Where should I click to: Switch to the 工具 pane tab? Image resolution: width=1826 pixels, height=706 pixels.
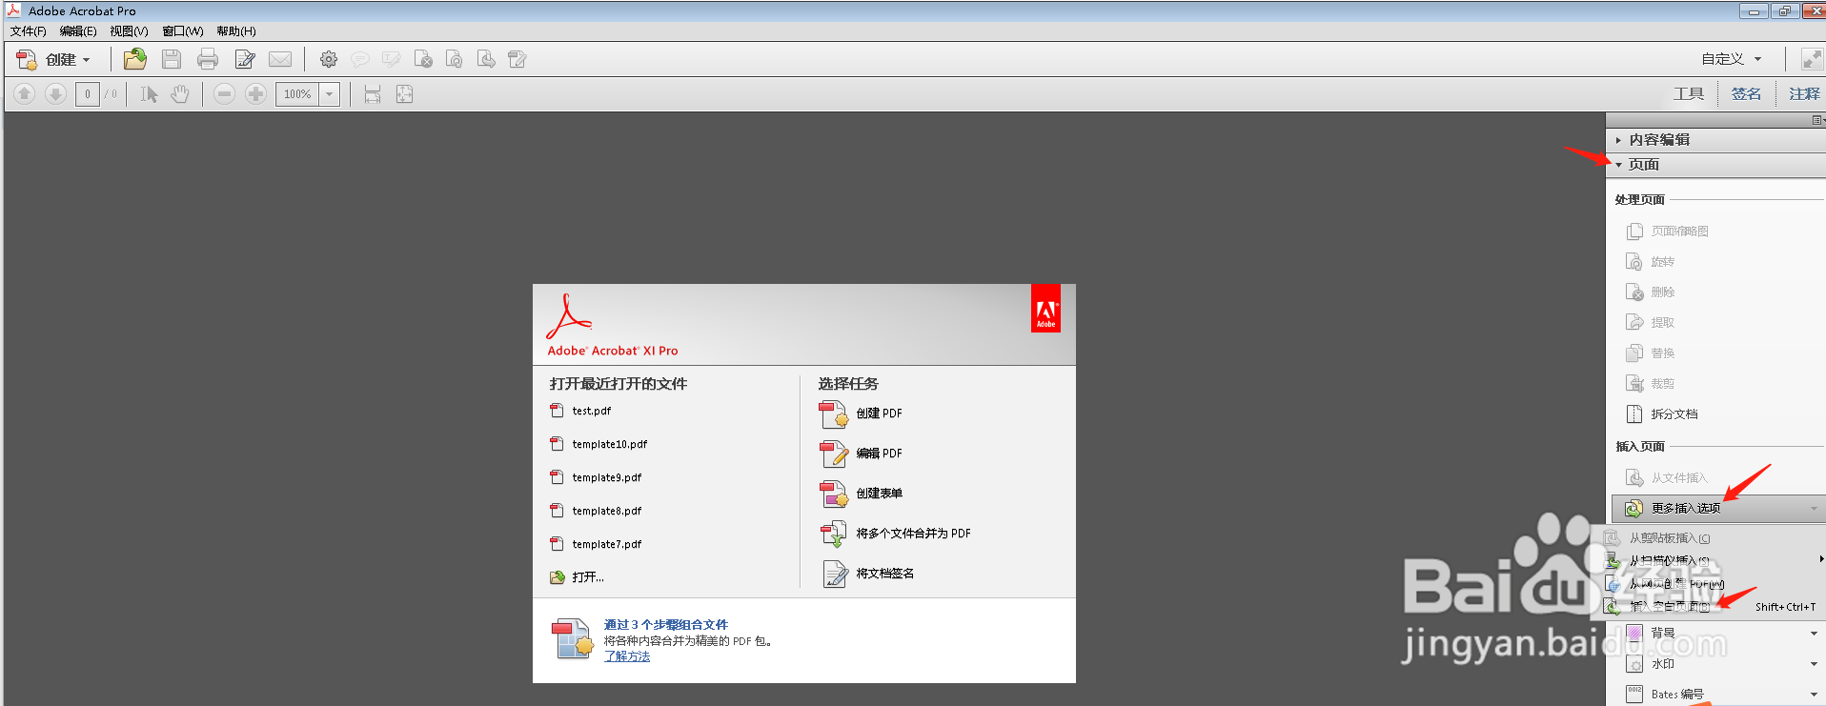pyautogui.click(x=1689, y=93)
